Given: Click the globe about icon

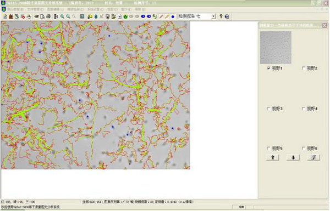Looking at the screenshot, I should 227,16.
